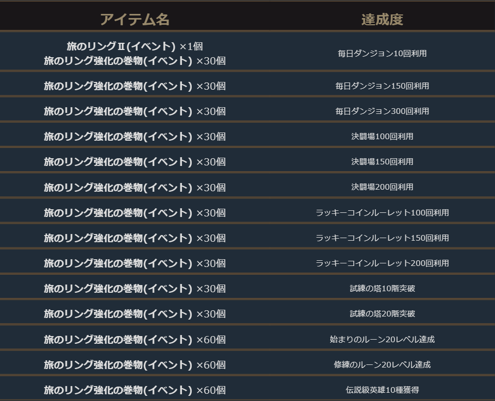Select the 伝説級英雄10種獲得 achievement text
This screenshot has height=401, width=495.
coord(382,390)
